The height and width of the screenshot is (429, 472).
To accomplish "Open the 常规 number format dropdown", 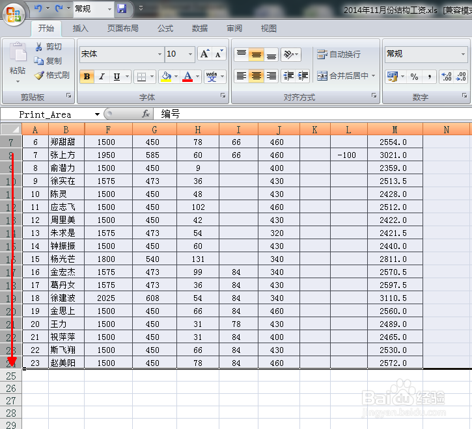I will (463, 55).
